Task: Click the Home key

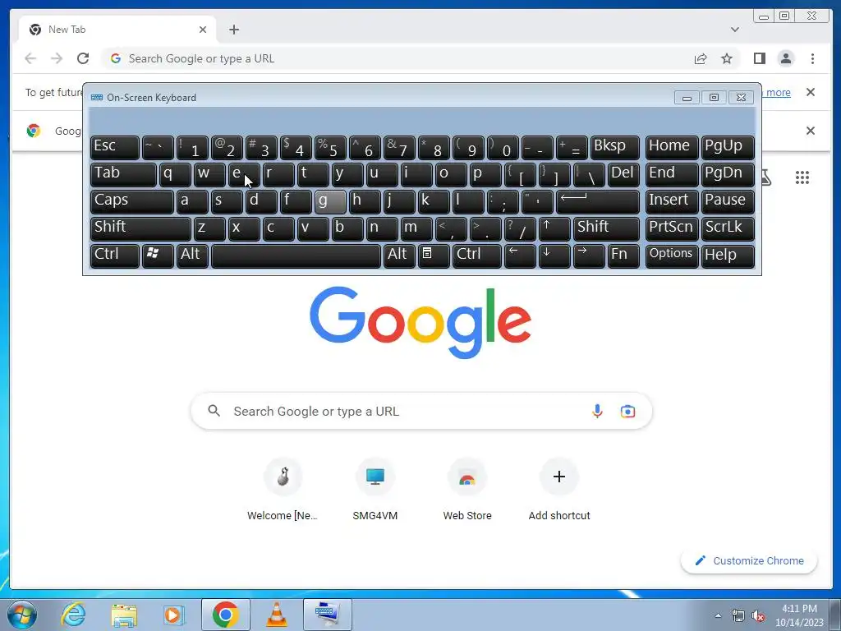Action: click(672, 147)
